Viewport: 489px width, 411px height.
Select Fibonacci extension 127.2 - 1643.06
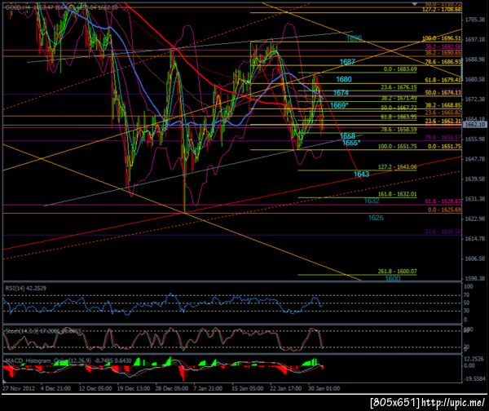point(398,167)
